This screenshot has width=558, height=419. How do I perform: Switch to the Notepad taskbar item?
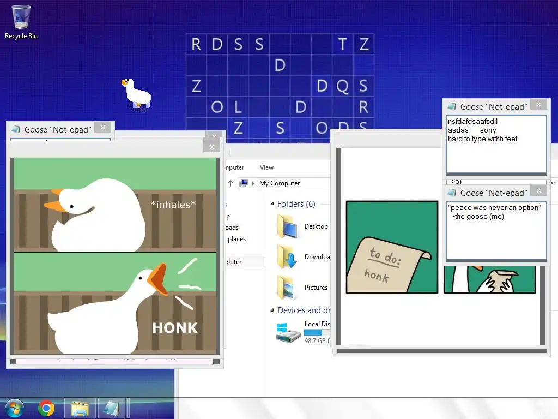pyautogui.click(x=112, y=408)
